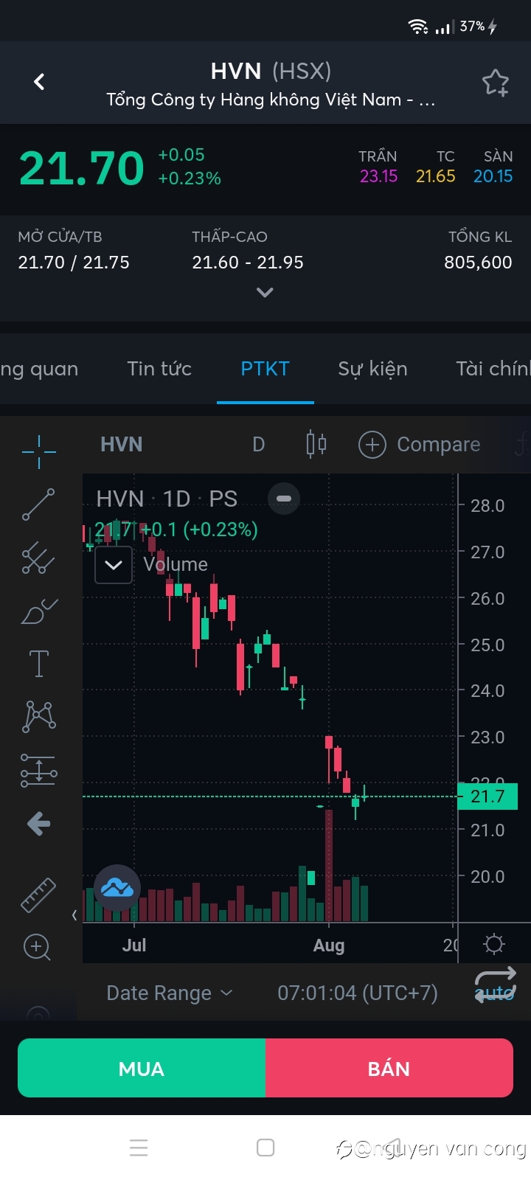Select the pitchfork drawing tool
The image size is (531, 1180).
38,558
